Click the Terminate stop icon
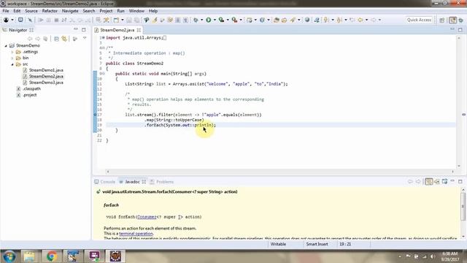 click(56, 20)
